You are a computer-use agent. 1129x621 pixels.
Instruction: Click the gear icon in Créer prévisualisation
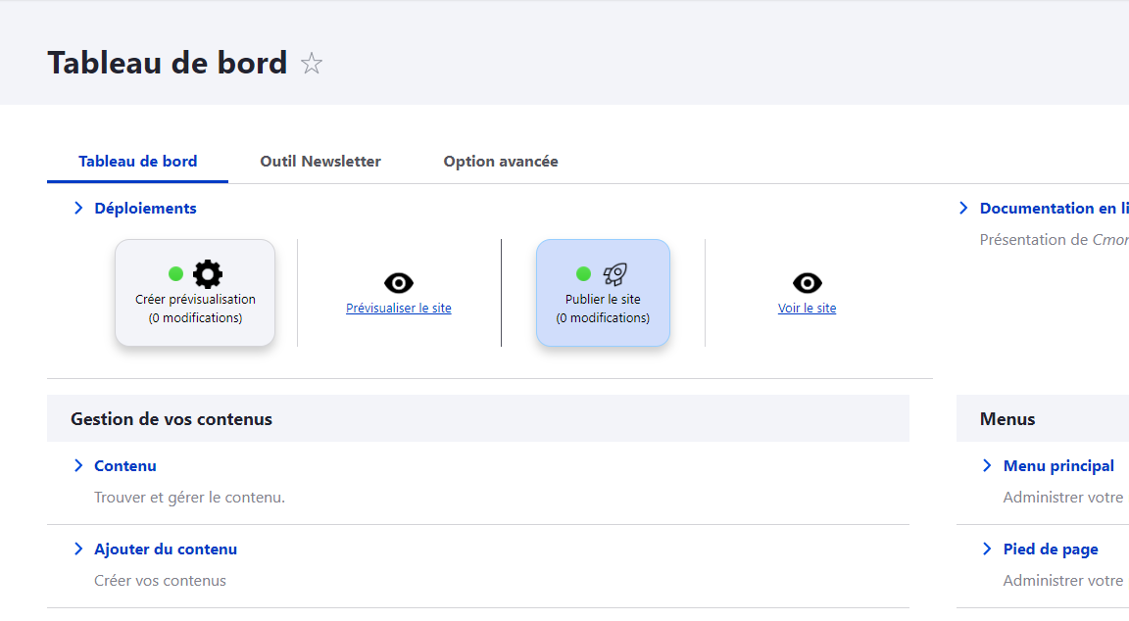coord(208,274)
